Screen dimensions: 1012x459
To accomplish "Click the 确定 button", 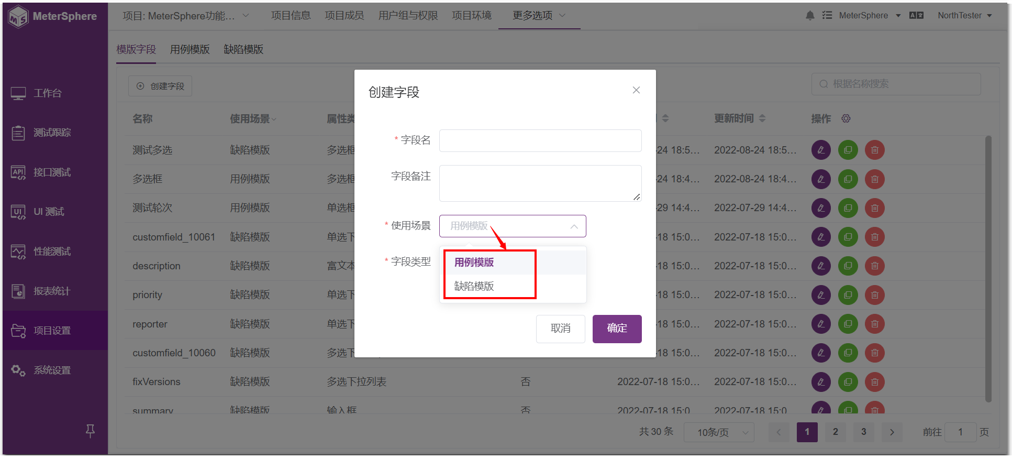I will (617, 329).
